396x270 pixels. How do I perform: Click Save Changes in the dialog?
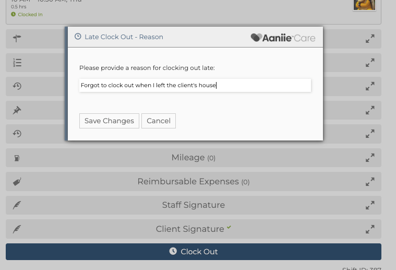109,121
